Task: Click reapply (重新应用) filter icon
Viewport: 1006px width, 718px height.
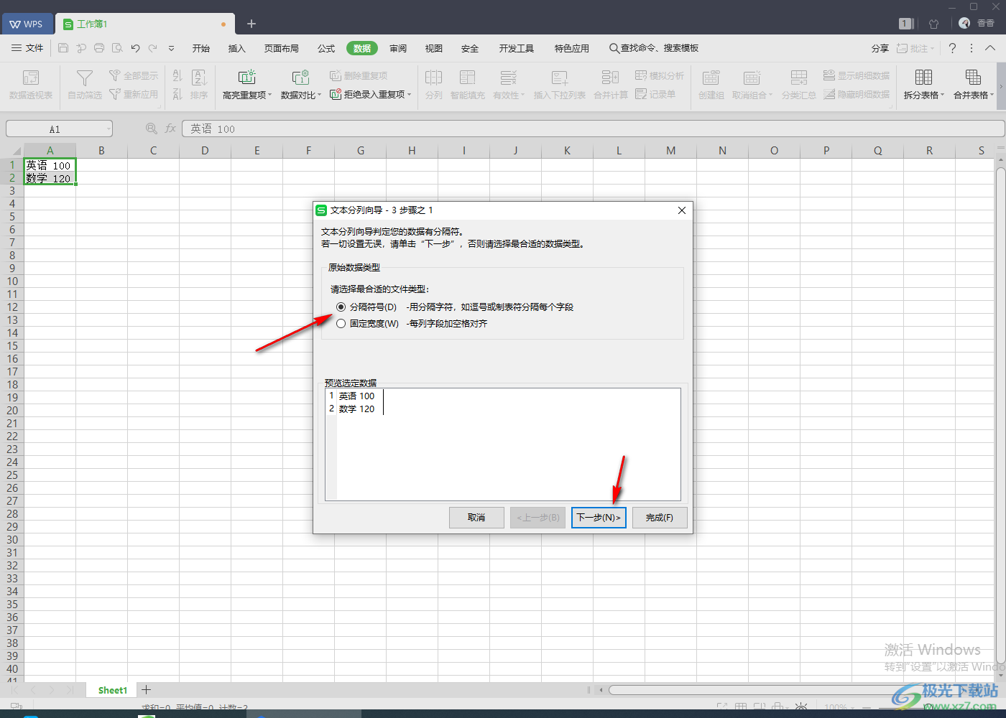Action: click(x=114, y=94)
